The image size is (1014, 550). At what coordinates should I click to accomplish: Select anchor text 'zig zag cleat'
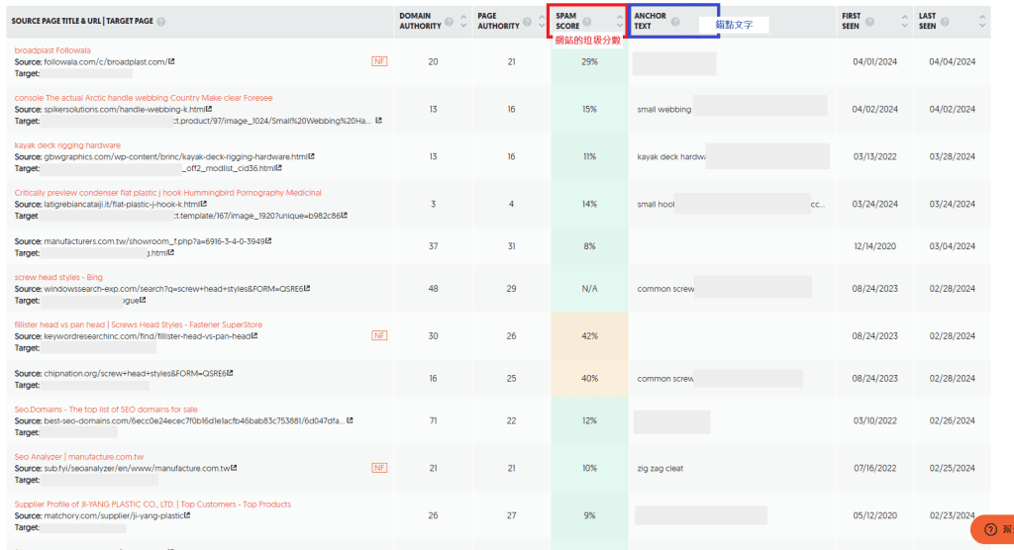[659, 468]
